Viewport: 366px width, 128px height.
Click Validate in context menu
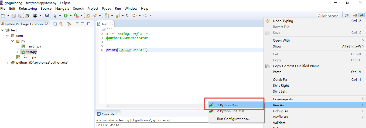(315, 123)
